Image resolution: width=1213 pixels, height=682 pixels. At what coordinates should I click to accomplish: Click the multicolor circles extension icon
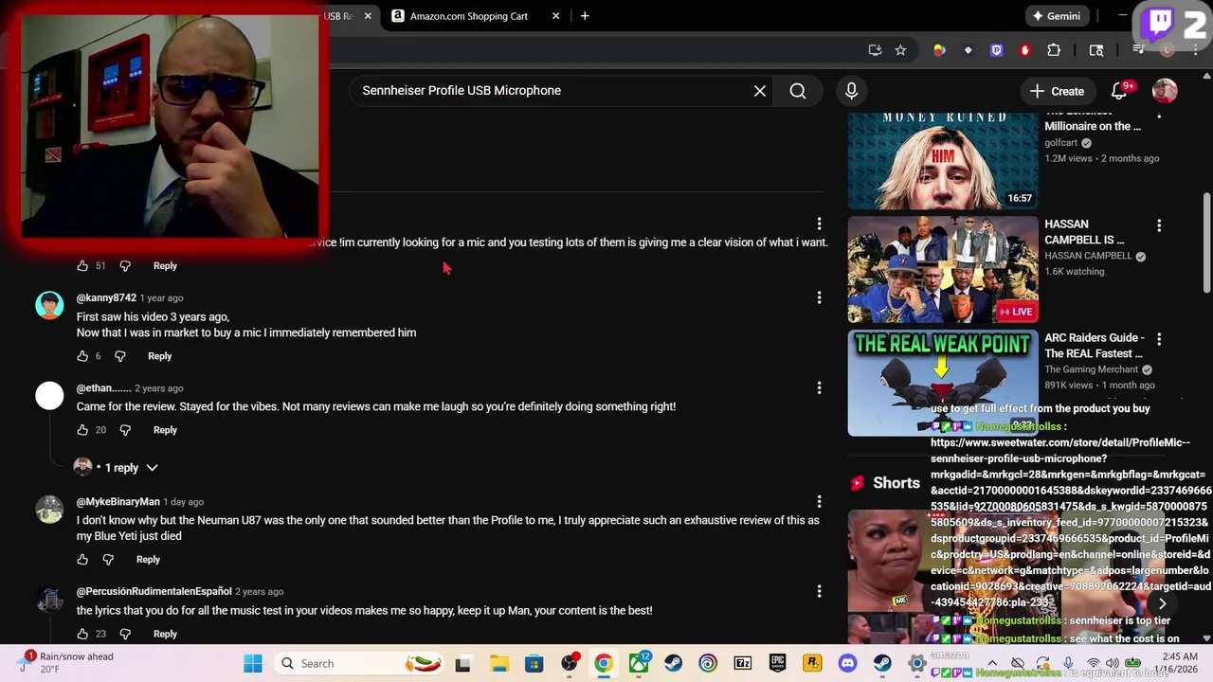(x=939, y=50)
